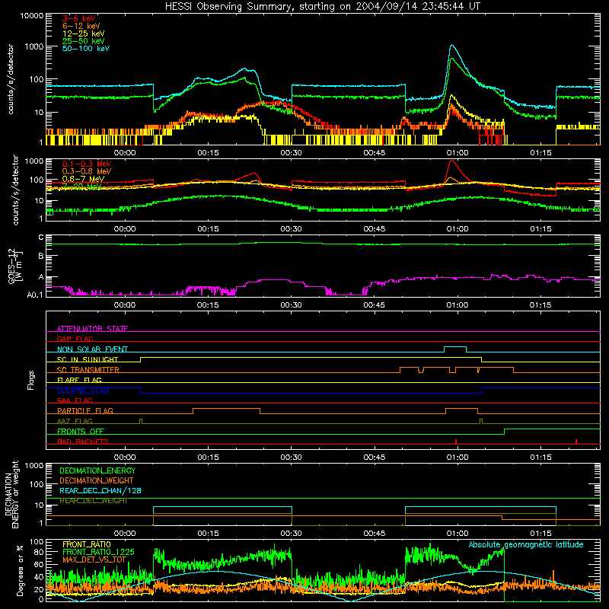Select the PARTICLE_FLAG label

(85, 410)
